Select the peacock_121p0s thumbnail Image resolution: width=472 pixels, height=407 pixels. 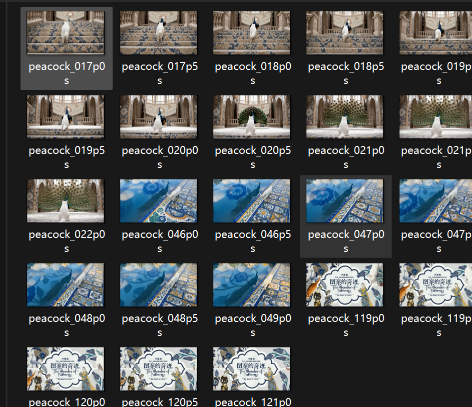pyautogui.click(x=252, y=369)
